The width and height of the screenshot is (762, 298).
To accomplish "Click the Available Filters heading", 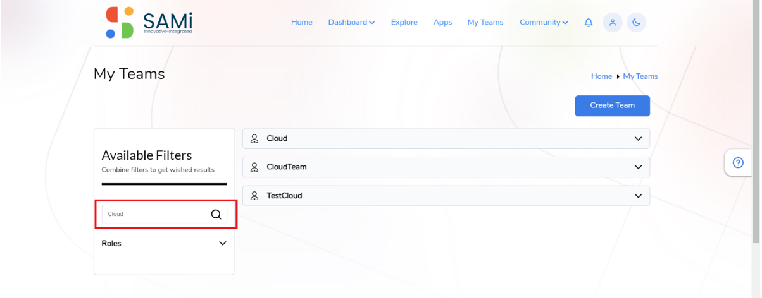I will pyautogui.click(x=147, y=155).
